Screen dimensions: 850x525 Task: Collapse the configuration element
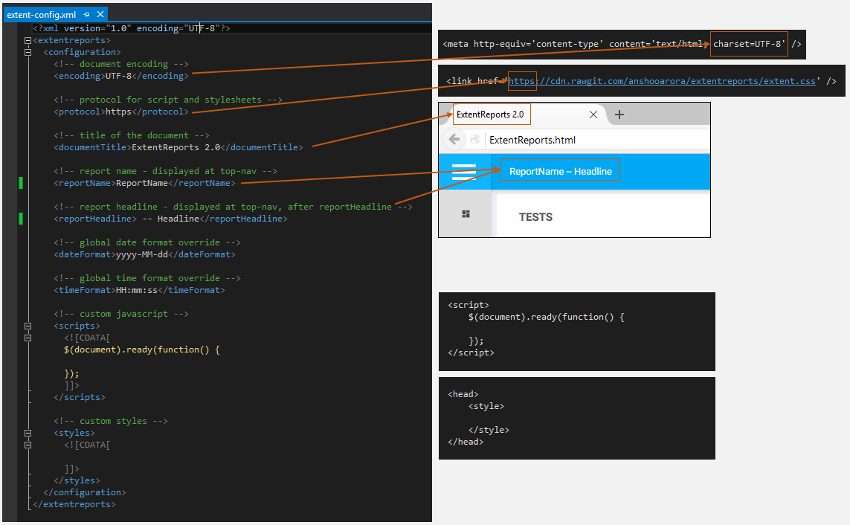(x=28, y=52)
